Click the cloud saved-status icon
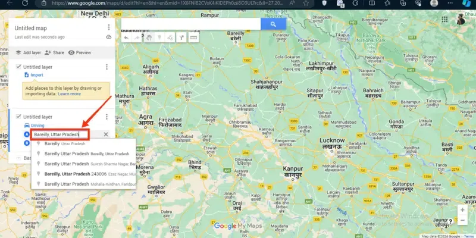Screen dimensions: 476x238 109,37
